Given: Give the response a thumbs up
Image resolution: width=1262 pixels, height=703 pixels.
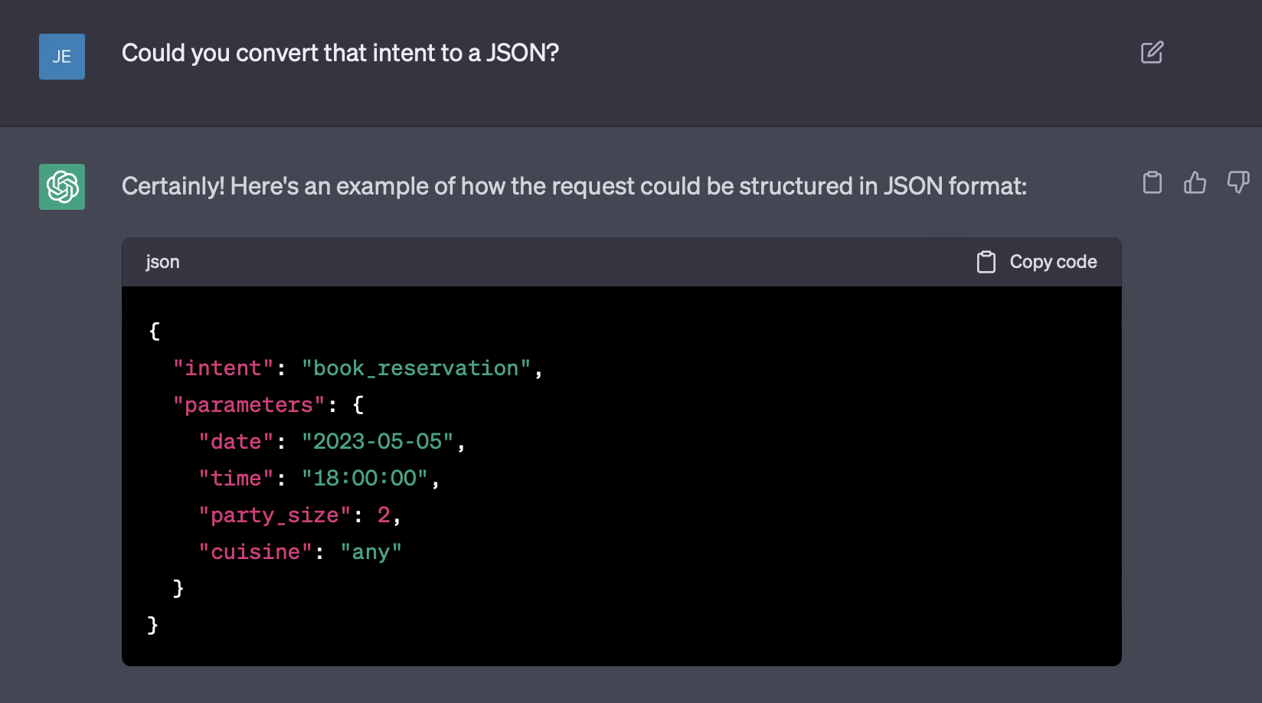Looking at the screenshot, I should [1195, 182].
